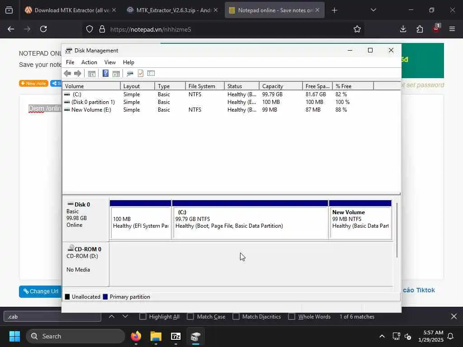Select the New Volume 99 MB partition block
Screen dimensions: 463x347
[x=360, y=220]
